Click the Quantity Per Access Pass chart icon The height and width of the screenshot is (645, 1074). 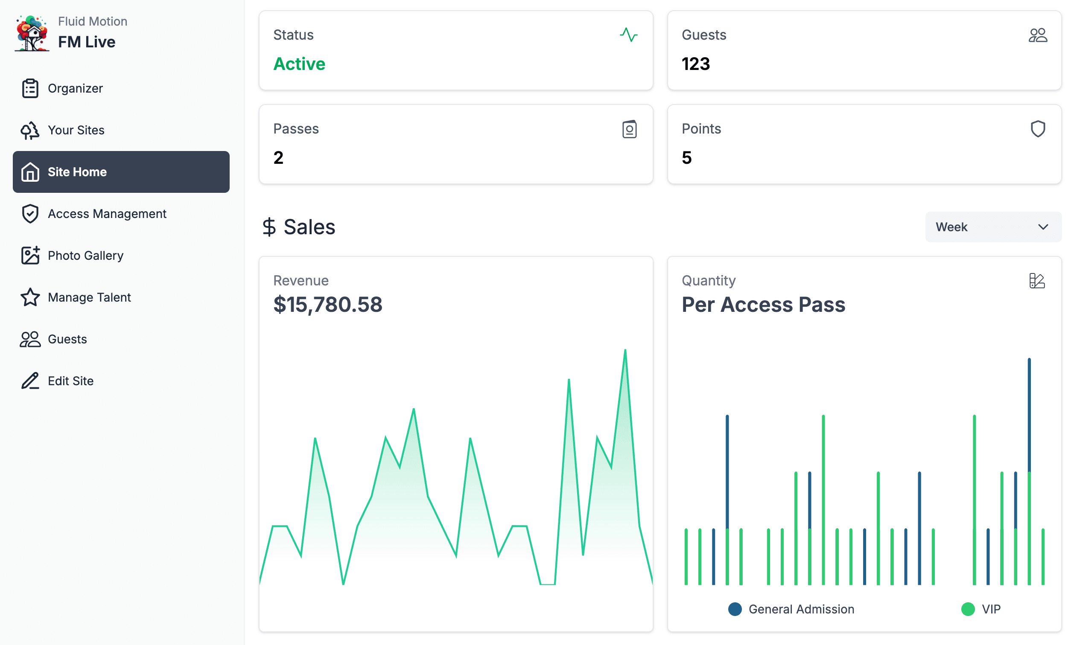click(1036, 281)
